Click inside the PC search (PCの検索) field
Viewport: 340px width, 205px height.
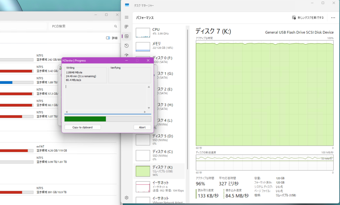click(80, 26)
